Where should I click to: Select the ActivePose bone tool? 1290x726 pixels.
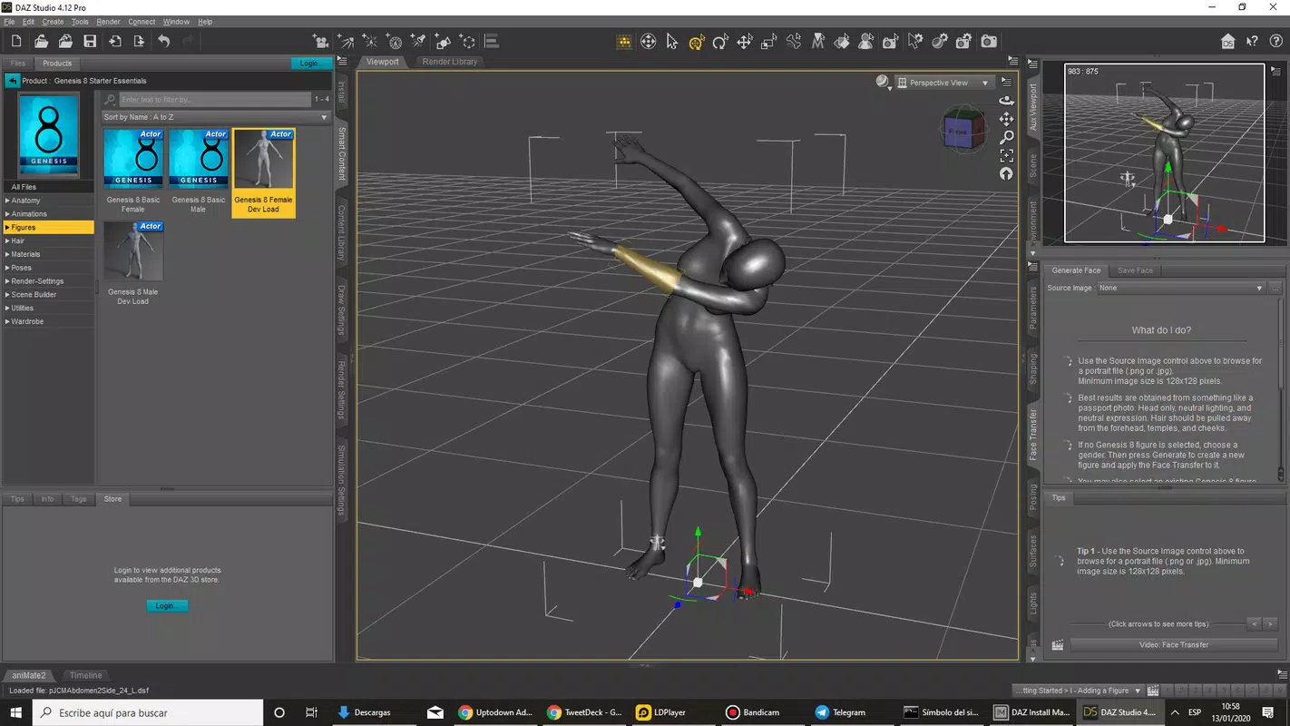(x=794, y=42)
